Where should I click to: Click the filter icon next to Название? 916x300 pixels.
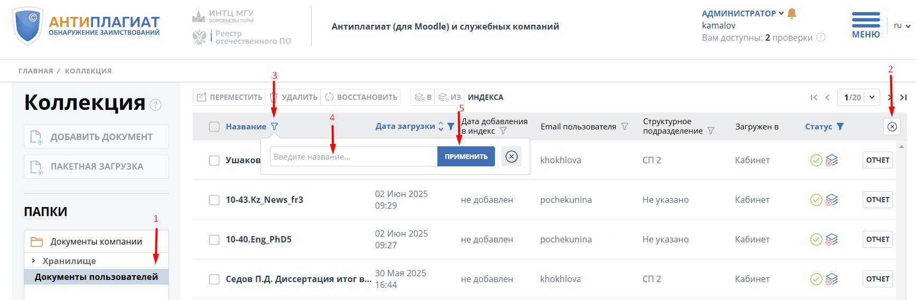click(x=274, y=127)
